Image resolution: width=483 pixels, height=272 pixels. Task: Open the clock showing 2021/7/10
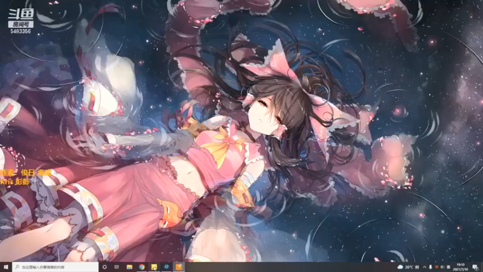coord(461,267)
